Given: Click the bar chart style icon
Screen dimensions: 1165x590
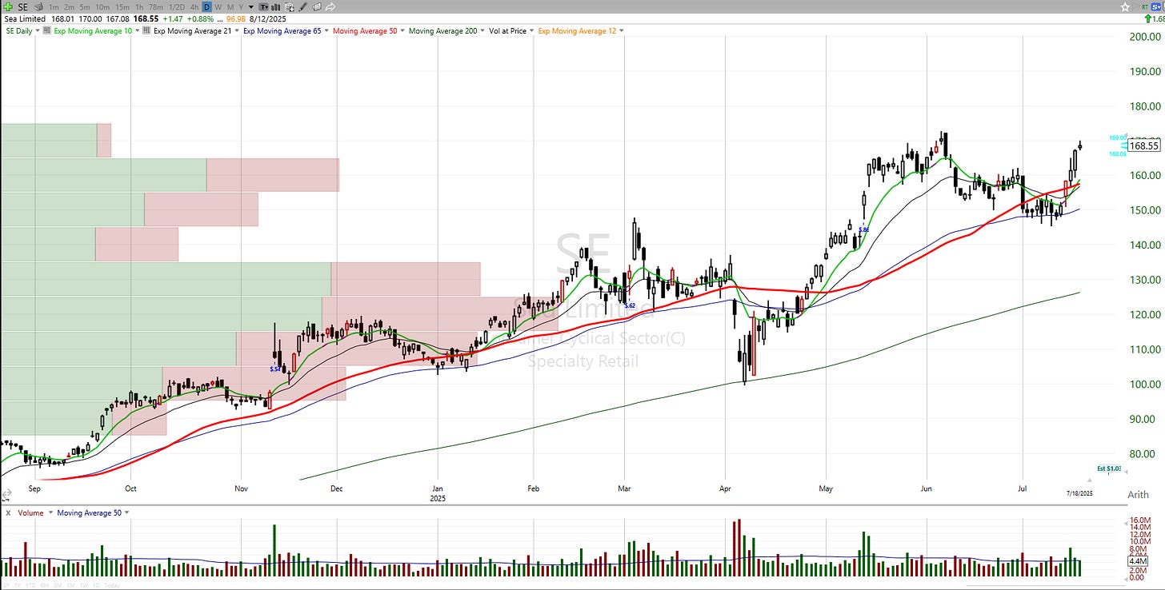Looking at the screenshot, I should (x=276, y=7).
